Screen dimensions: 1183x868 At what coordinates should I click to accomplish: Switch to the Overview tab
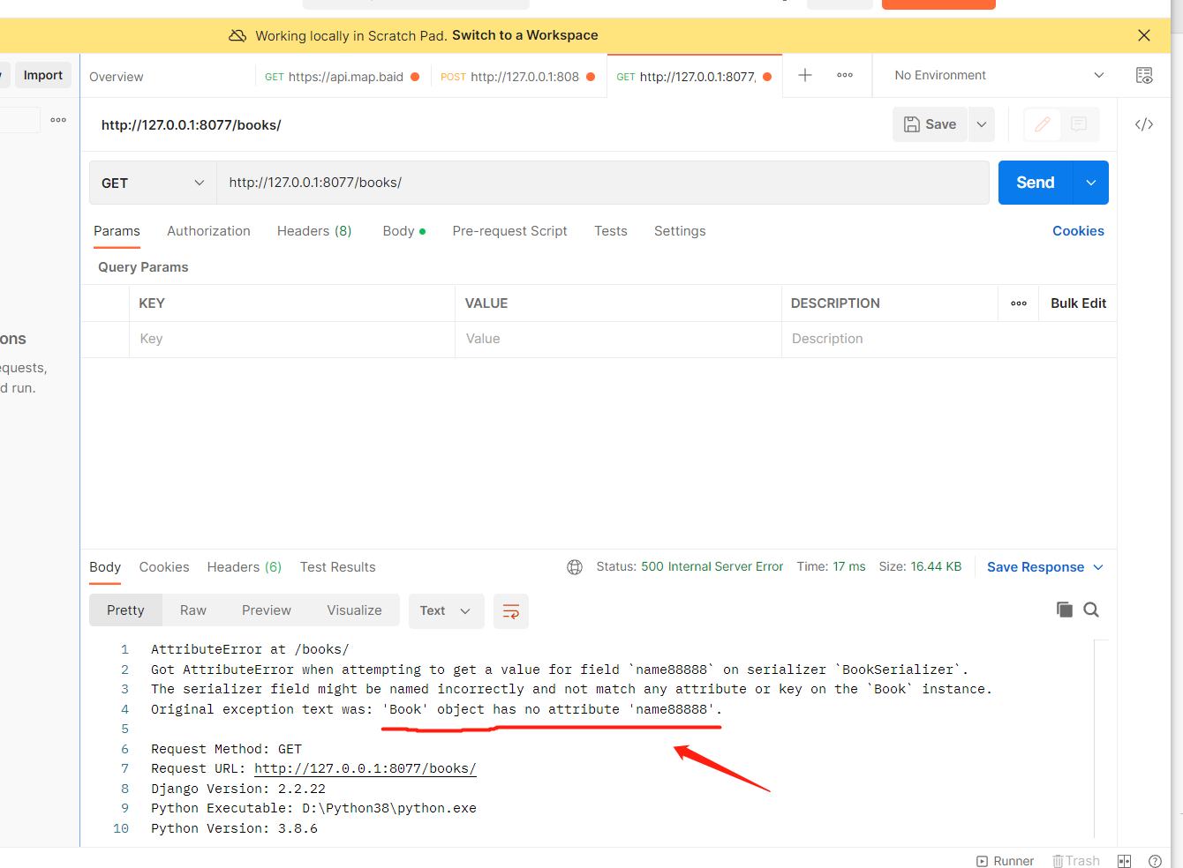117,77
